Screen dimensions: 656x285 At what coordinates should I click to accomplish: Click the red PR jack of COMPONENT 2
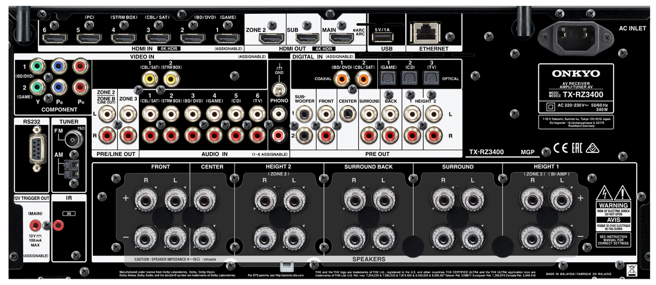80,87
